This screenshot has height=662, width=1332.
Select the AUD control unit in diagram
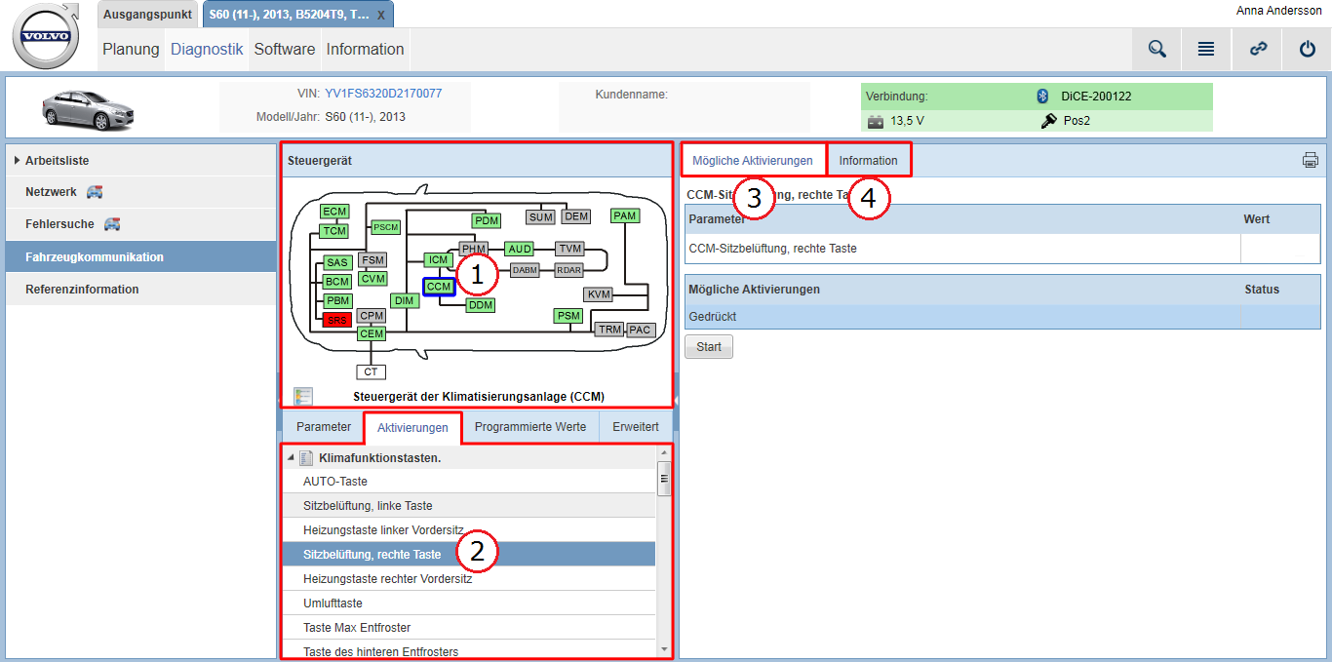pos(520,249)
